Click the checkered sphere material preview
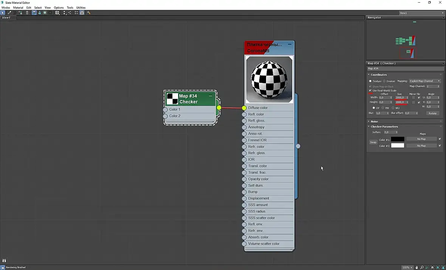 click(x=269, y=79)
